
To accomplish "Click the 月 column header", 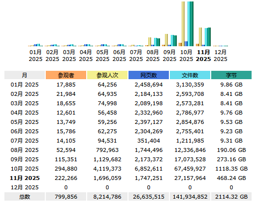I will [25, 75].
